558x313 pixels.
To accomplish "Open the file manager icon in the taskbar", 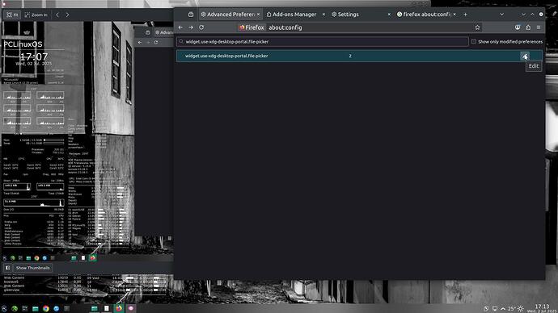I will (36, 309).
